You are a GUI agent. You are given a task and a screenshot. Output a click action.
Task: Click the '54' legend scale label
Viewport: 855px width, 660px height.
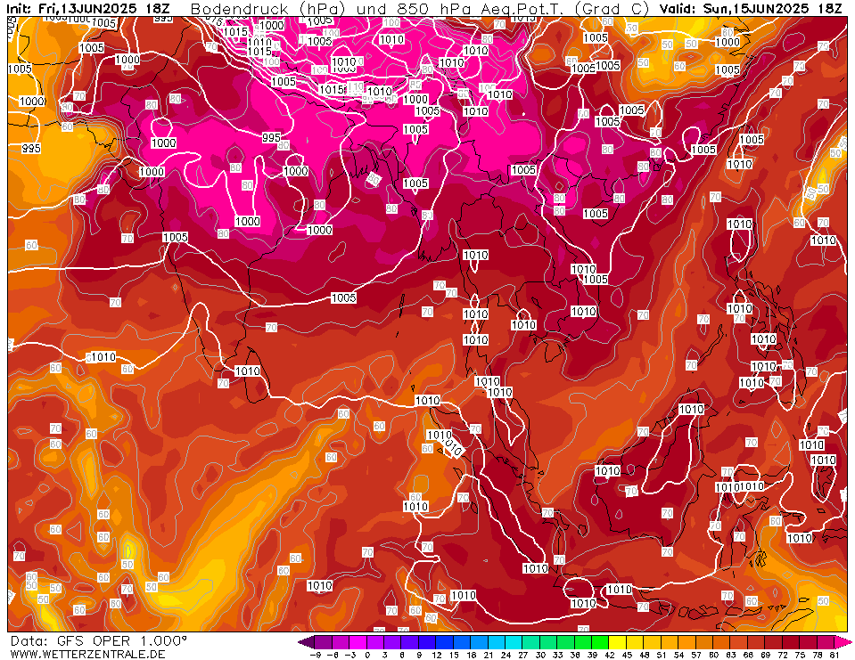(678, 655)
